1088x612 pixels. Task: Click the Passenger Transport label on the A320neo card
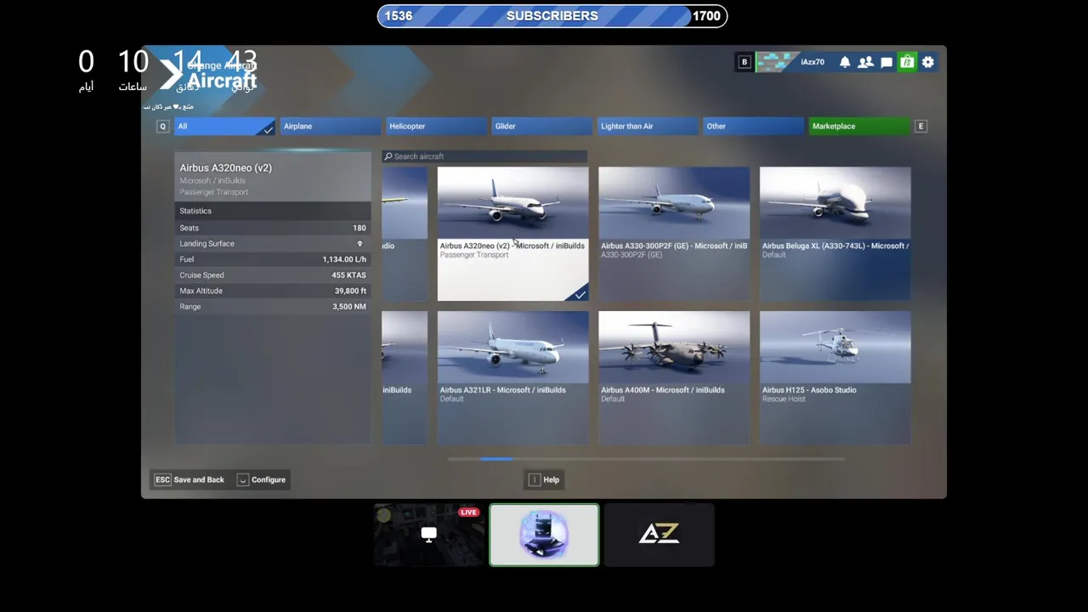474,255
